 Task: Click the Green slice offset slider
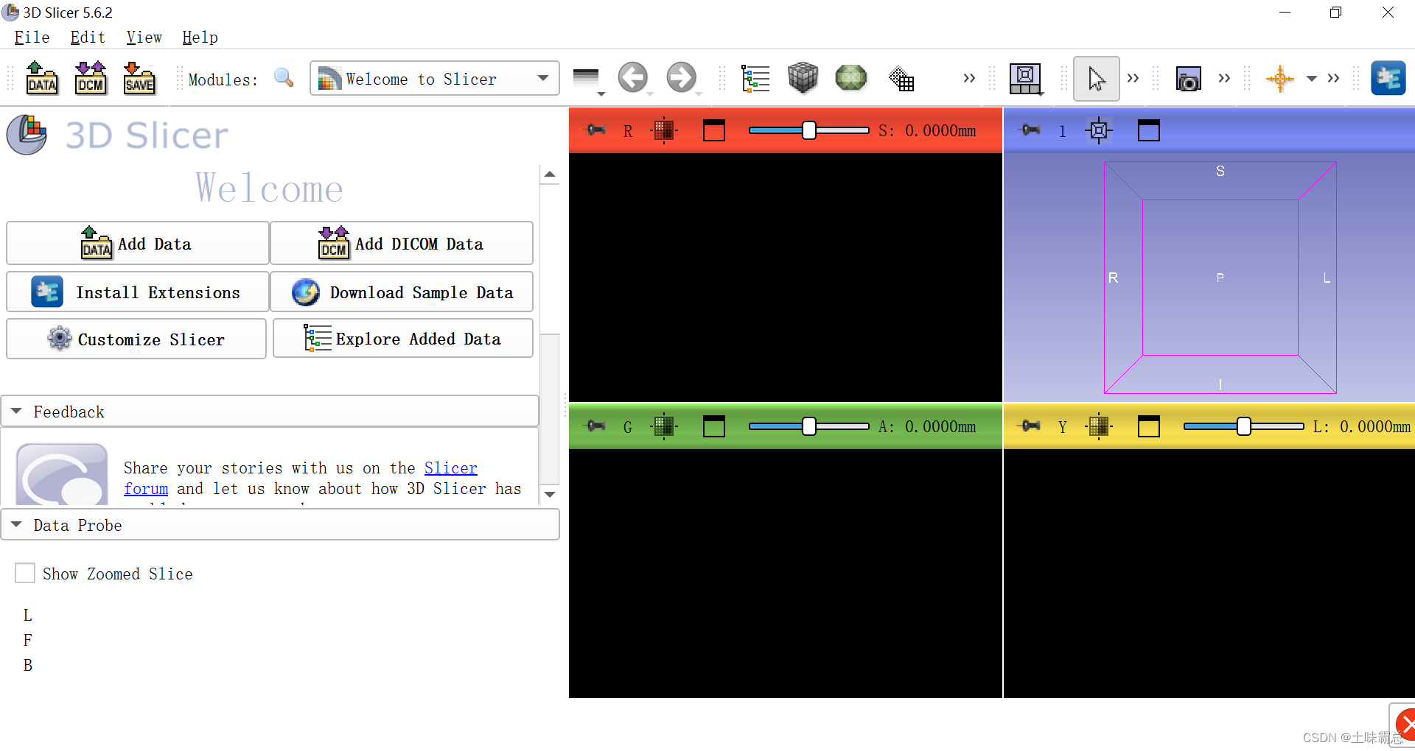click(808, 426)
